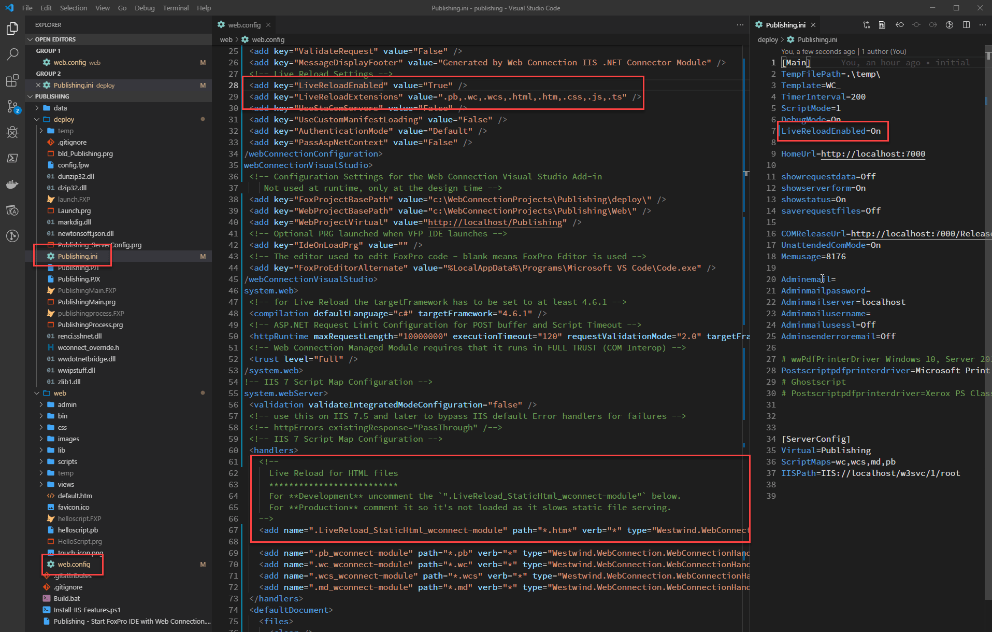The image size is (992, 632).
Task: Click the open file icon in editor toolbar
Action: pos(882,25)
